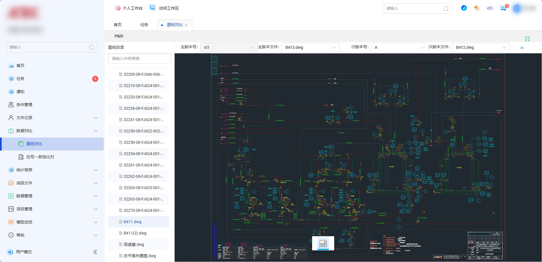
Task: Expand 统计报表 menu
Action: [52, 170]
